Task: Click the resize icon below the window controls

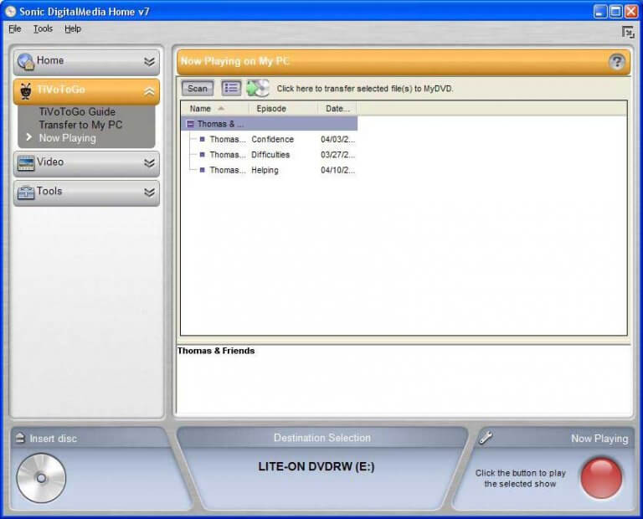Action: [x=627, y=32]
